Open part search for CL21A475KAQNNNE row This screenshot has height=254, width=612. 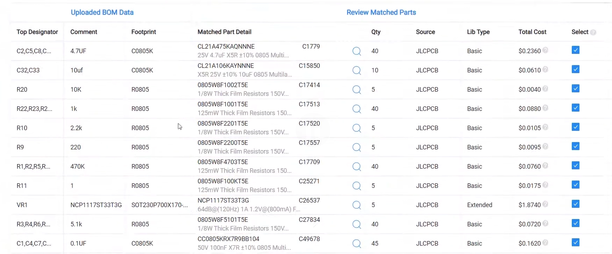pos(356,51)
